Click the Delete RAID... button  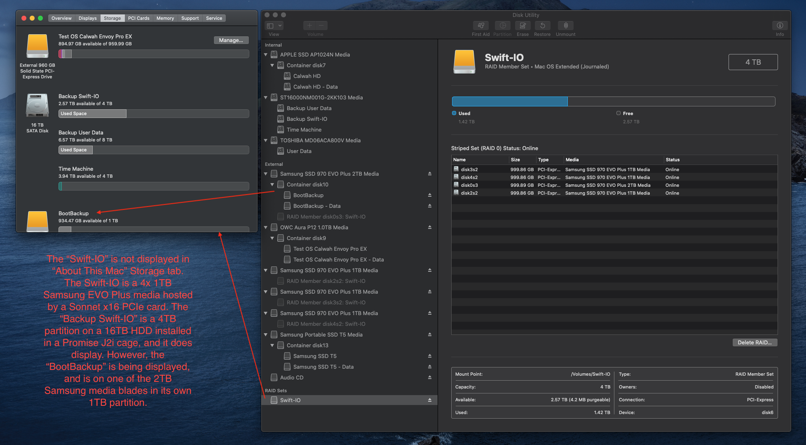(754, 342)
